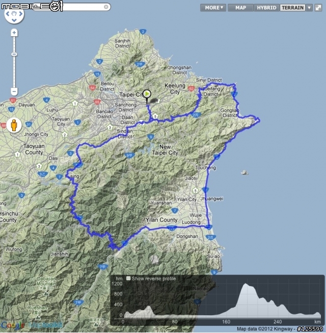Image resolution: width=326 pixels, height=333 pixels.
Task: Click the Mobile01 logo
Action: click(32, 6)
